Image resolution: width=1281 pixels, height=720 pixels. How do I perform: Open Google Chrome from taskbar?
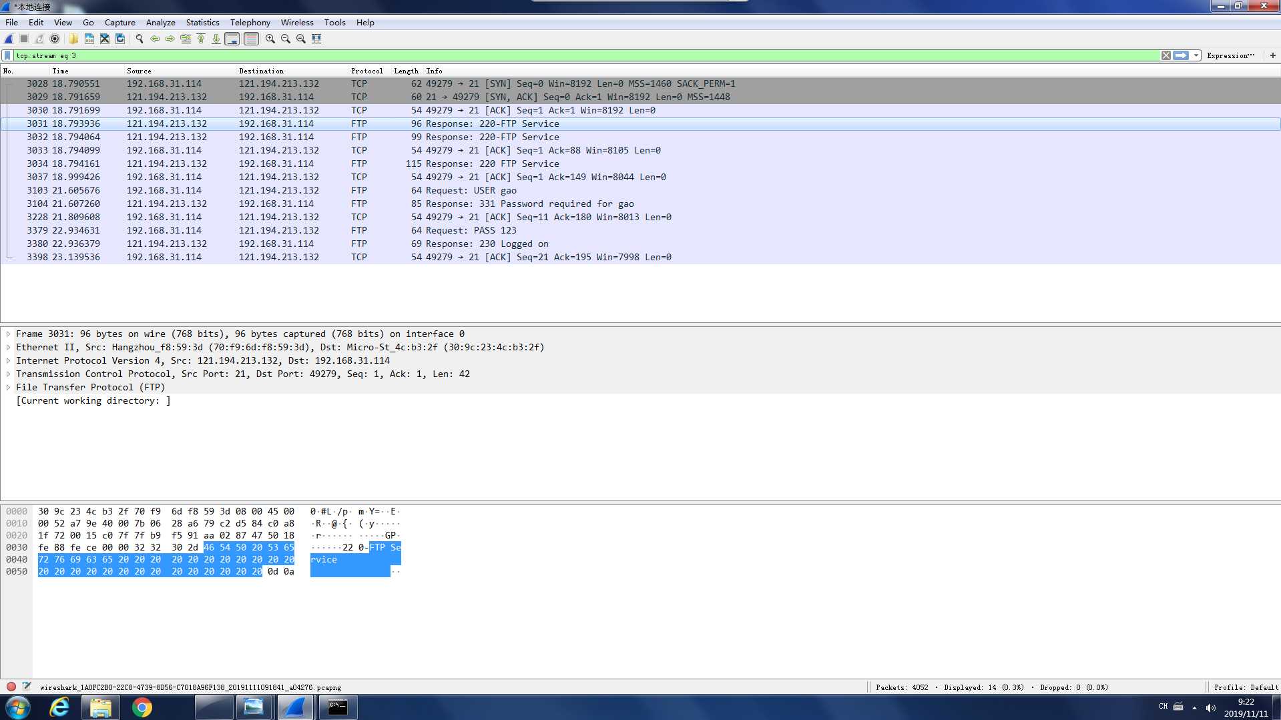pyautogui.click(x=142, y=707)
